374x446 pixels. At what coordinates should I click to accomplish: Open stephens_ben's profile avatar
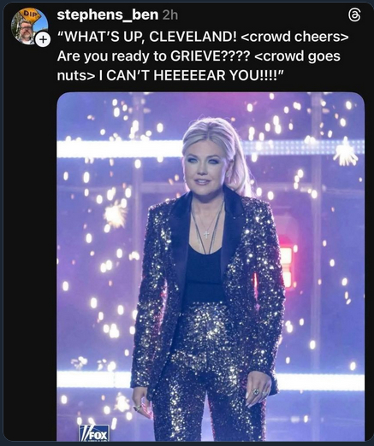(29, 26)
